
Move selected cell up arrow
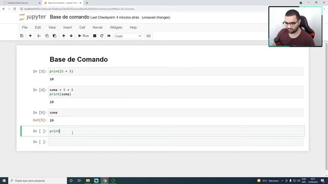(64, 36)
